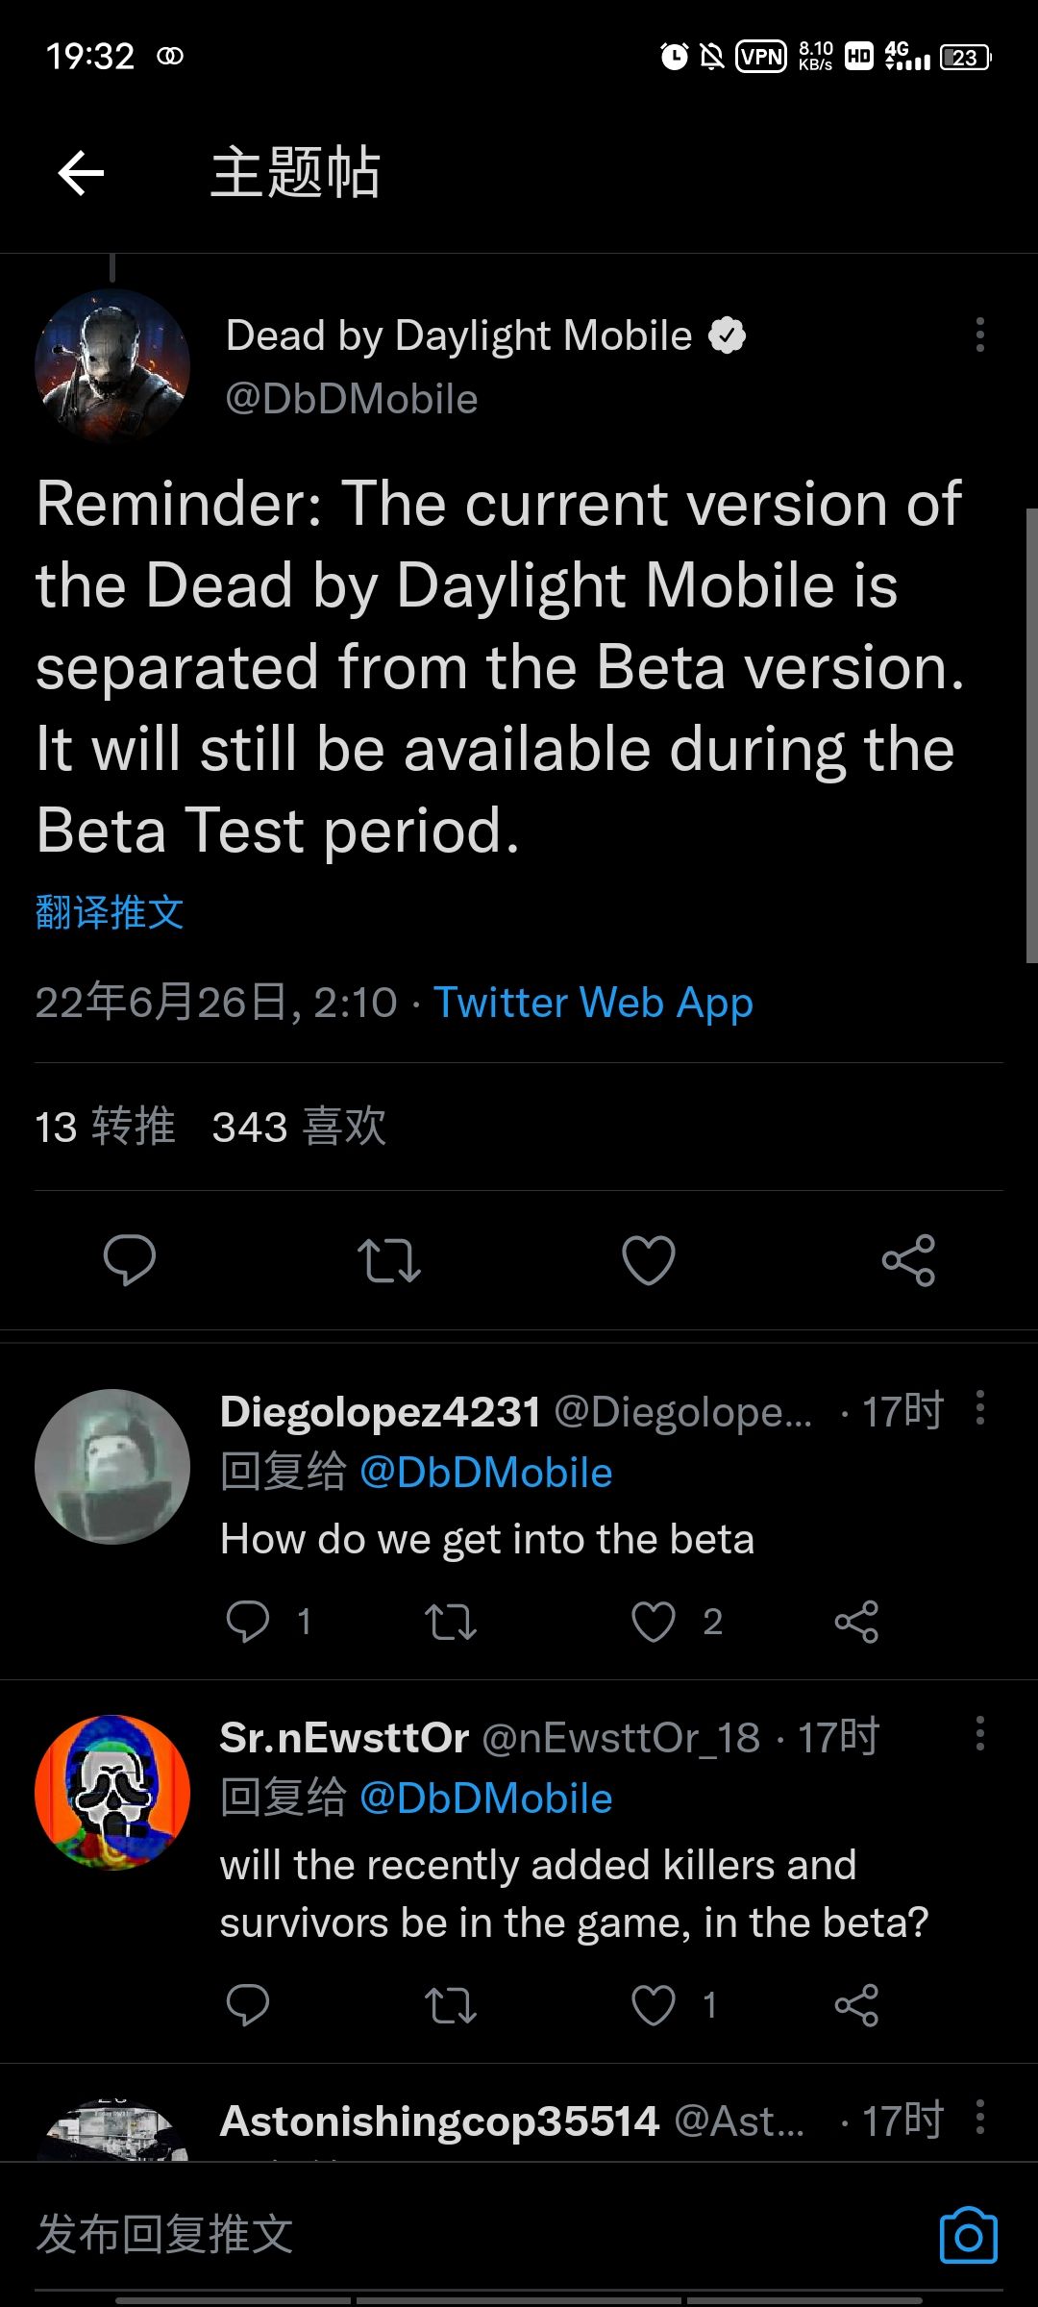Share the main tweet
This screenshot has height=2307, width=1038.
pyautogui.click(x=908, y=1262)
